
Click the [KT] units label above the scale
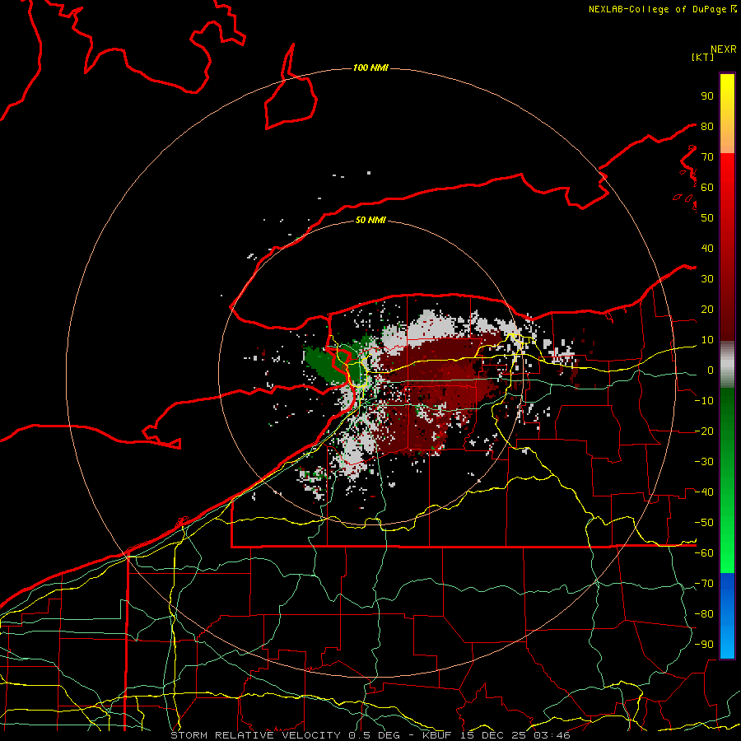(702, 57)
